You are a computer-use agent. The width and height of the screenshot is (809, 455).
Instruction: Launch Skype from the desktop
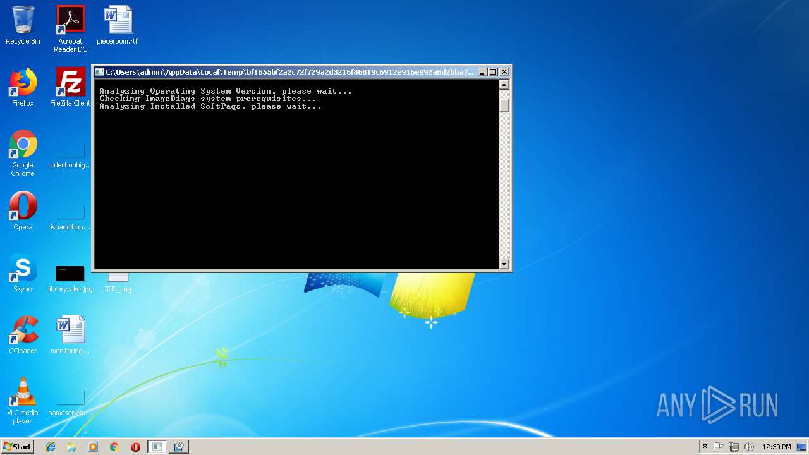point(23,273)
